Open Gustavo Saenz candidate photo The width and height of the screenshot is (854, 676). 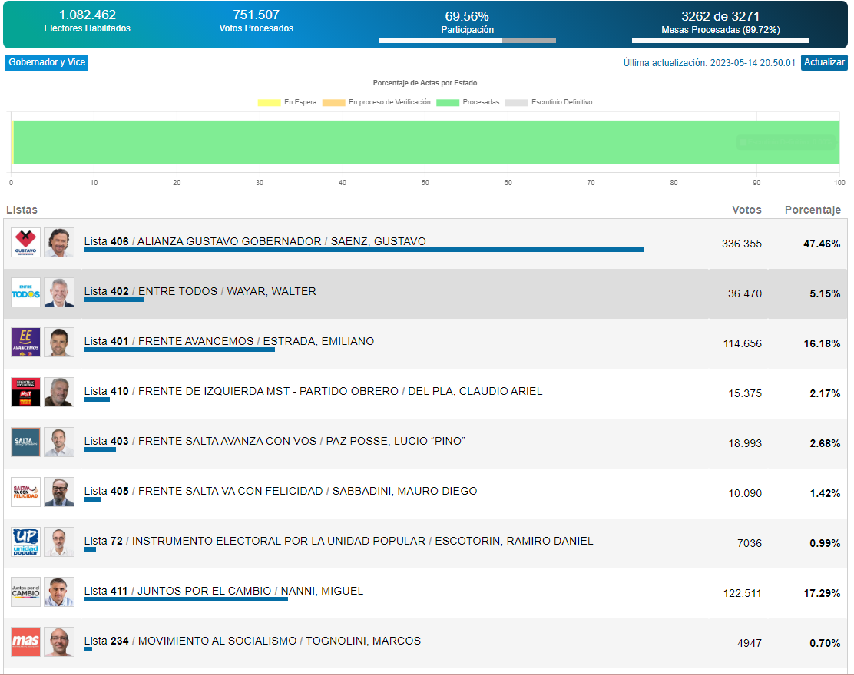(59, 243)
